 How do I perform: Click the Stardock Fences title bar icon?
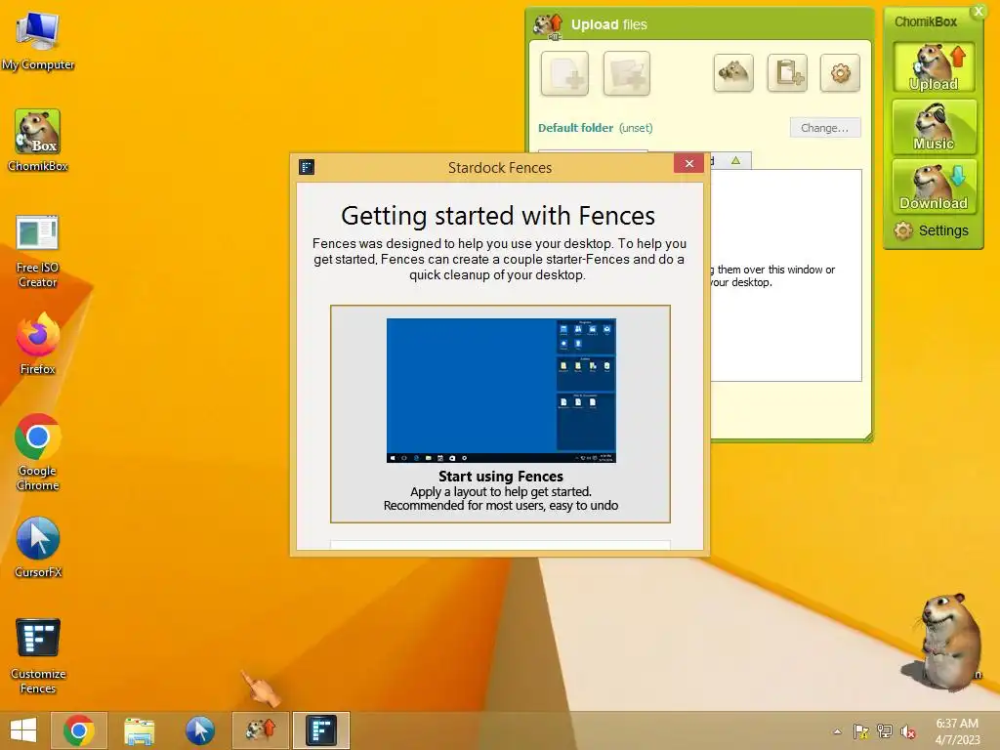coord(307,167)
